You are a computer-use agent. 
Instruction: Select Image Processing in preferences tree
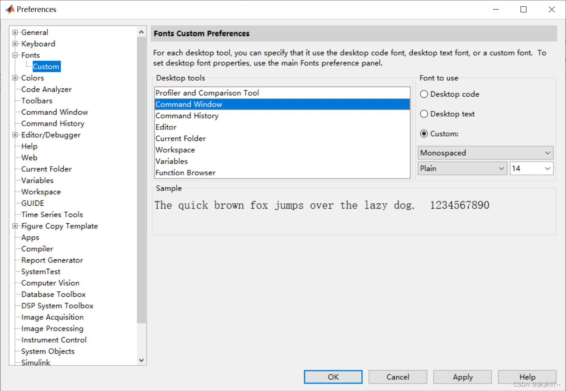coord(52,328)
